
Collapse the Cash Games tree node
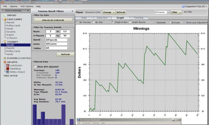click(2, 19)
